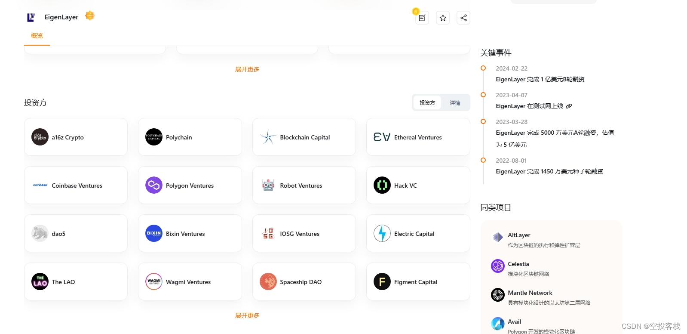Open Avail name in similar projects
687x334 pixels.
(x=514, y=322)
